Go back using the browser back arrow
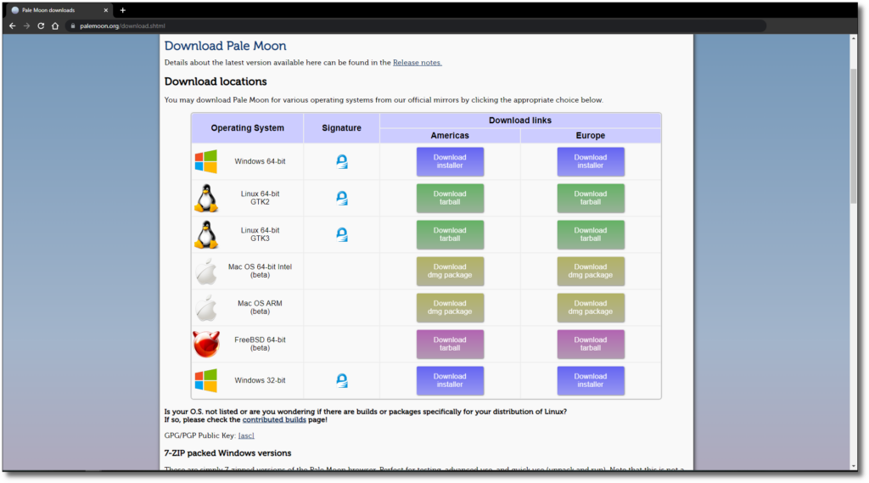 click(x=12, y=26)
